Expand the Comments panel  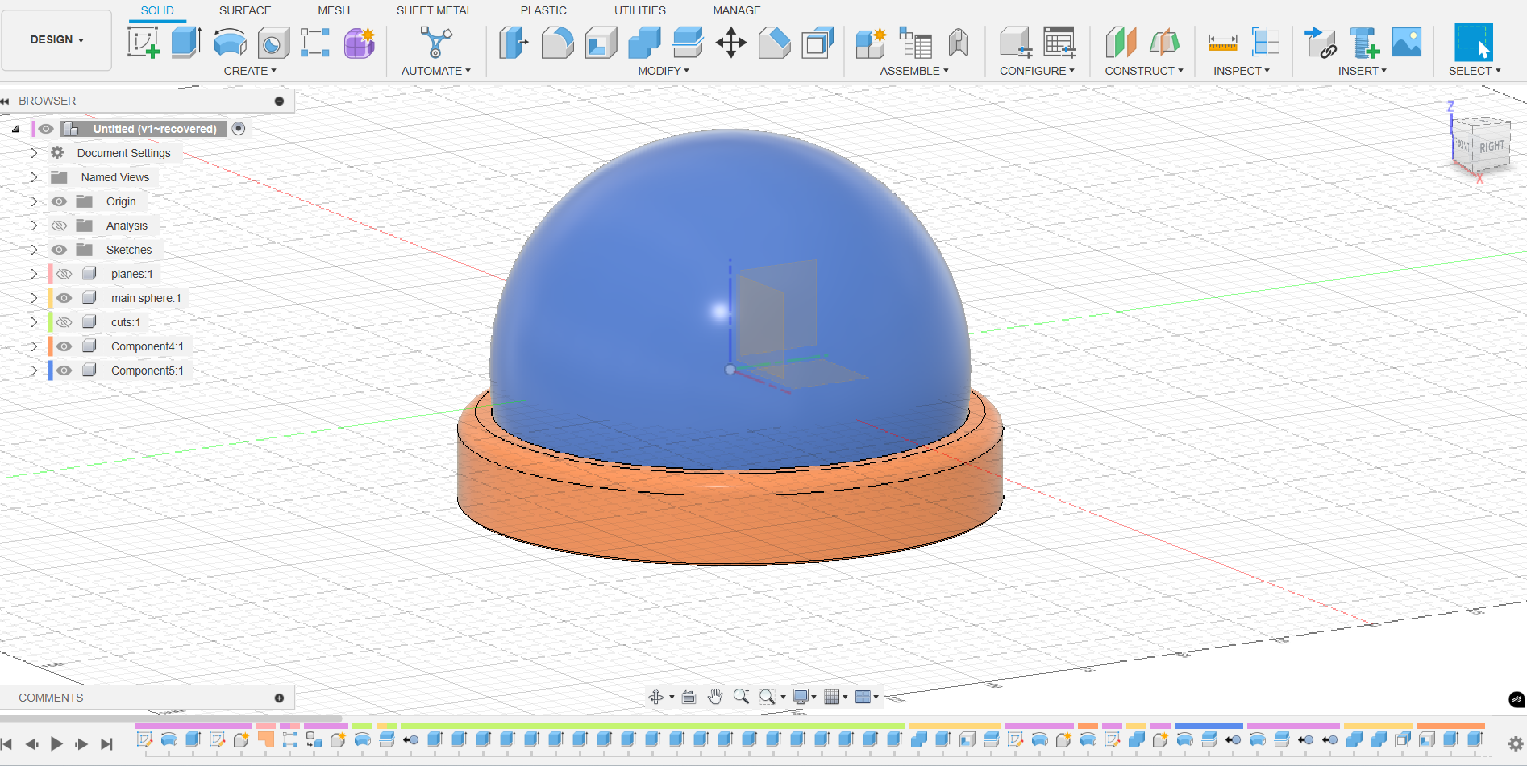[x=279, y=698]
